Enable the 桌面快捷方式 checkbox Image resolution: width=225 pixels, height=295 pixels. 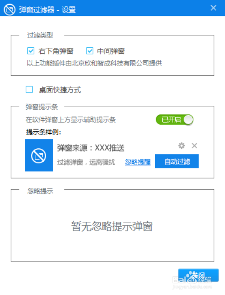pos(29,89)
